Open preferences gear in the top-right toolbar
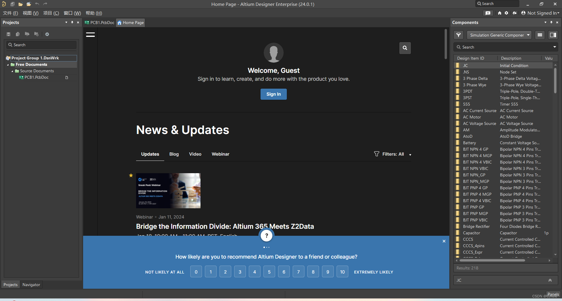Viewport: 562px width, 301px height. pos(506,13)
